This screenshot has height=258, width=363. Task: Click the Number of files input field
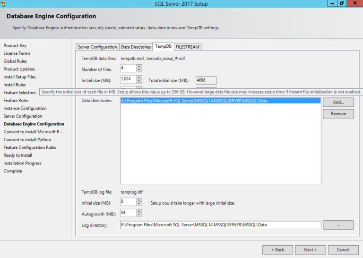pyautogui.click(x=128, y=68)
